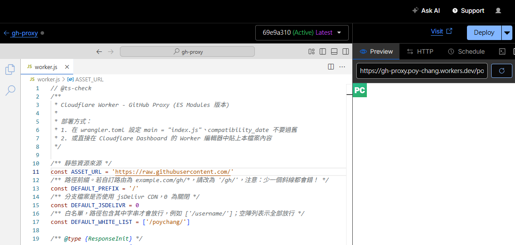
Task: Click the preview URL address field
Action: coord(422,71)
